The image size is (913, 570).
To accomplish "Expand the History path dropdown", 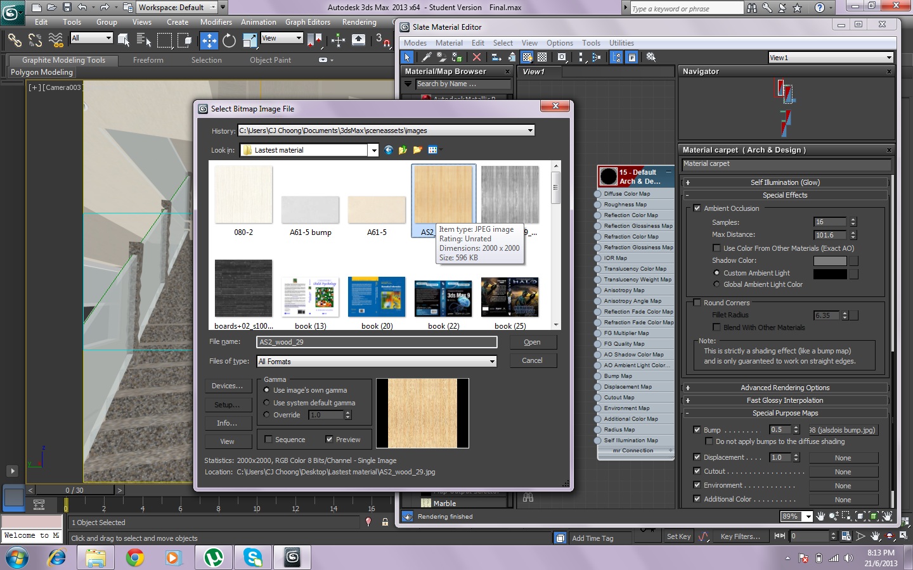I will point(530,130).
